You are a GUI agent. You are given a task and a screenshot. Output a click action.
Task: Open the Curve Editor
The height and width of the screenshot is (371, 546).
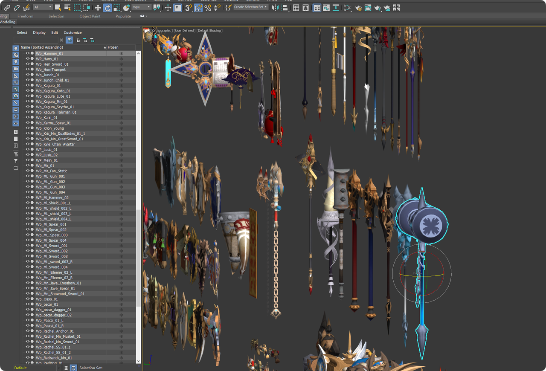(x=326, y=8)
